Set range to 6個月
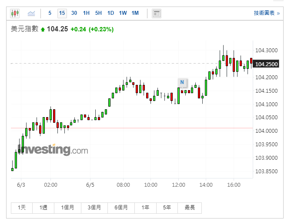Screen dimensions: 291x222 tap(121, 208)
